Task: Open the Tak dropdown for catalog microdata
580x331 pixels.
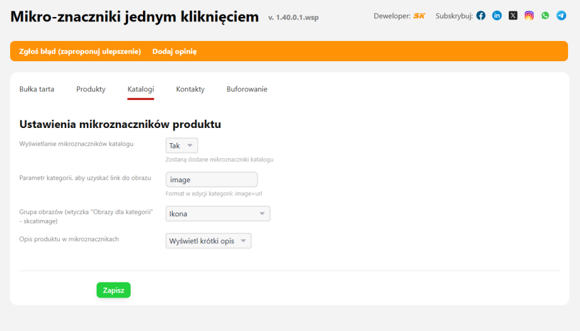Action: (x=182, y=146)
